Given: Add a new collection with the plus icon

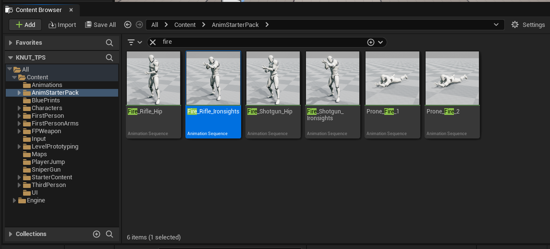Looking at the screenshot, I should click(97, 234).
